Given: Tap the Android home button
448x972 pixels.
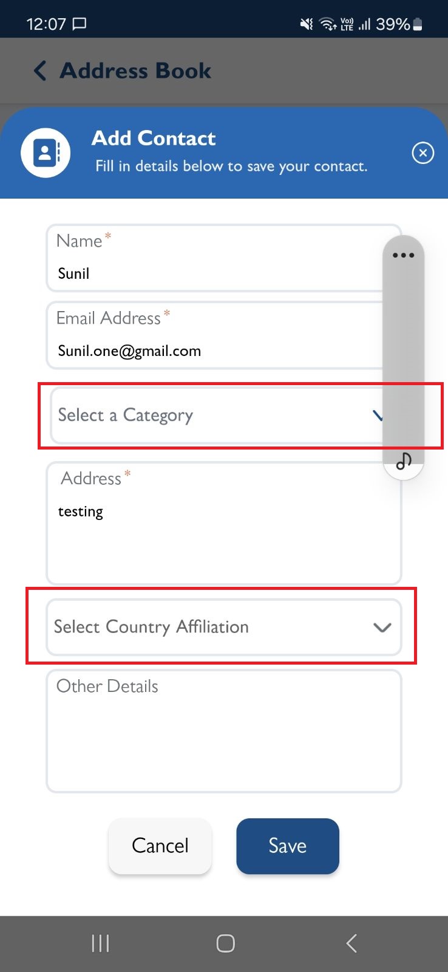Looking at the screenshot, I should pos(225,943).
